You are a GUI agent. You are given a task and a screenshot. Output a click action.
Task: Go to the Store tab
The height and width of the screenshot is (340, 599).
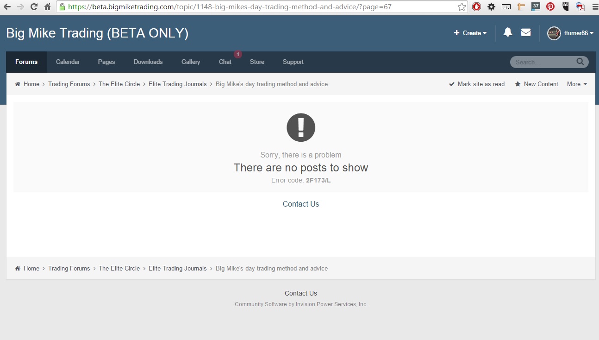257,62
